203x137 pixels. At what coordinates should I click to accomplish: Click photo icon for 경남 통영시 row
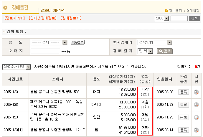196,130
